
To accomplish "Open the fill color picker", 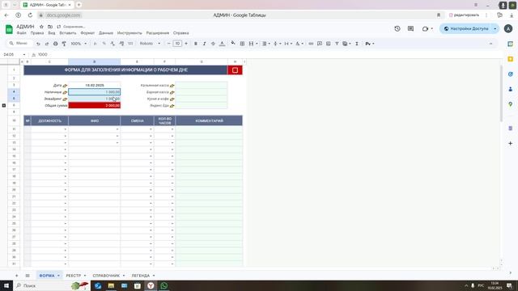I will 233,43.
